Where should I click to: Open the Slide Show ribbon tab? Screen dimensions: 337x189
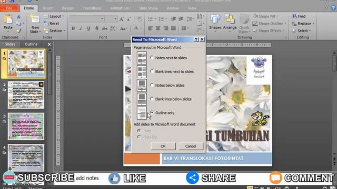pos(148,8)
